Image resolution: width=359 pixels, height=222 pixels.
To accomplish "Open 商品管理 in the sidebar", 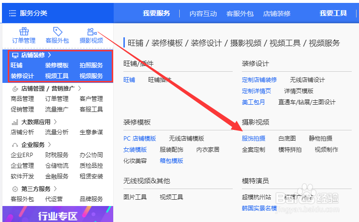I will 22,99.
